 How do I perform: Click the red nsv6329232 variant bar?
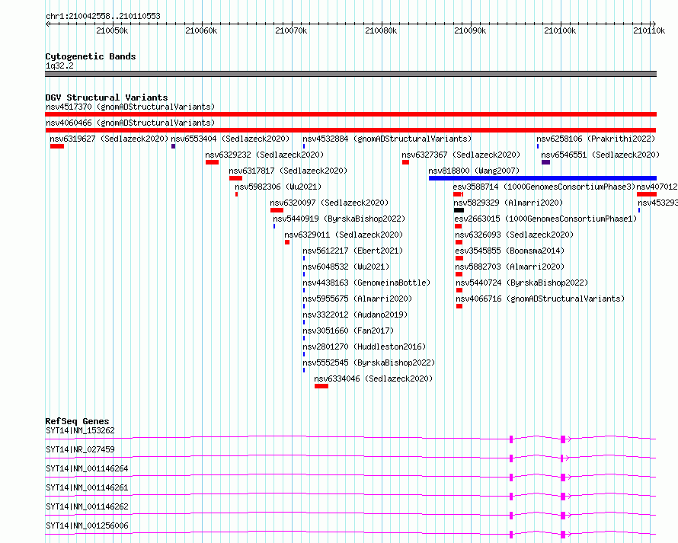(x=212, y=162)
